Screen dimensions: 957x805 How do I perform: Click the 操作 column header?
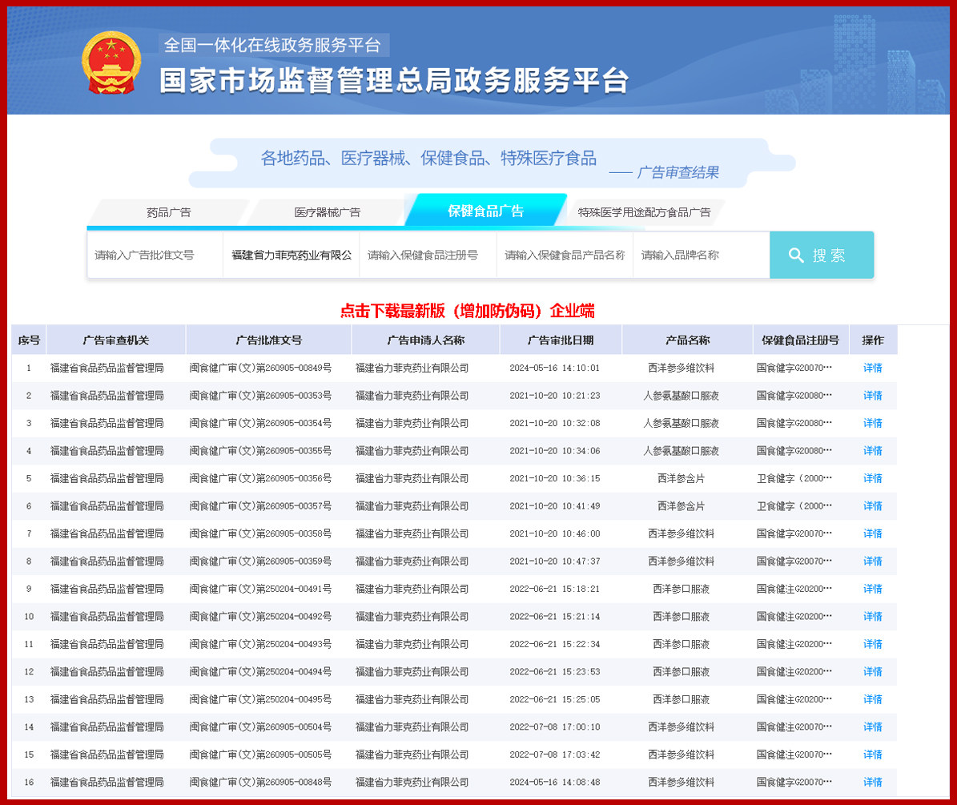pos(873,340)
